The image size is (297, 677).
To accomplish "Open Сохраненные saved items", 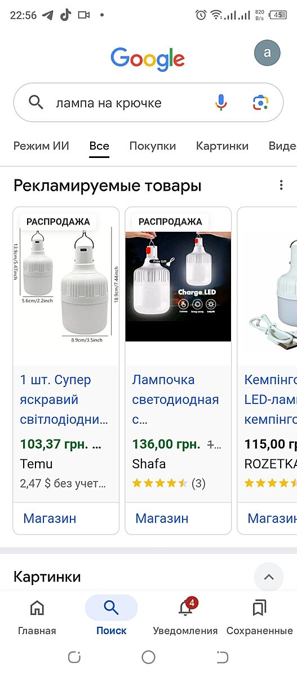I will pos(259,617).
